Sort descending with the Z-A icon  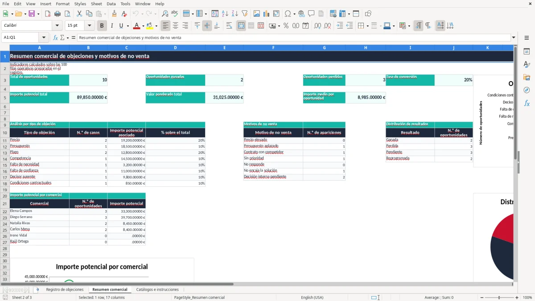[235, 14]
